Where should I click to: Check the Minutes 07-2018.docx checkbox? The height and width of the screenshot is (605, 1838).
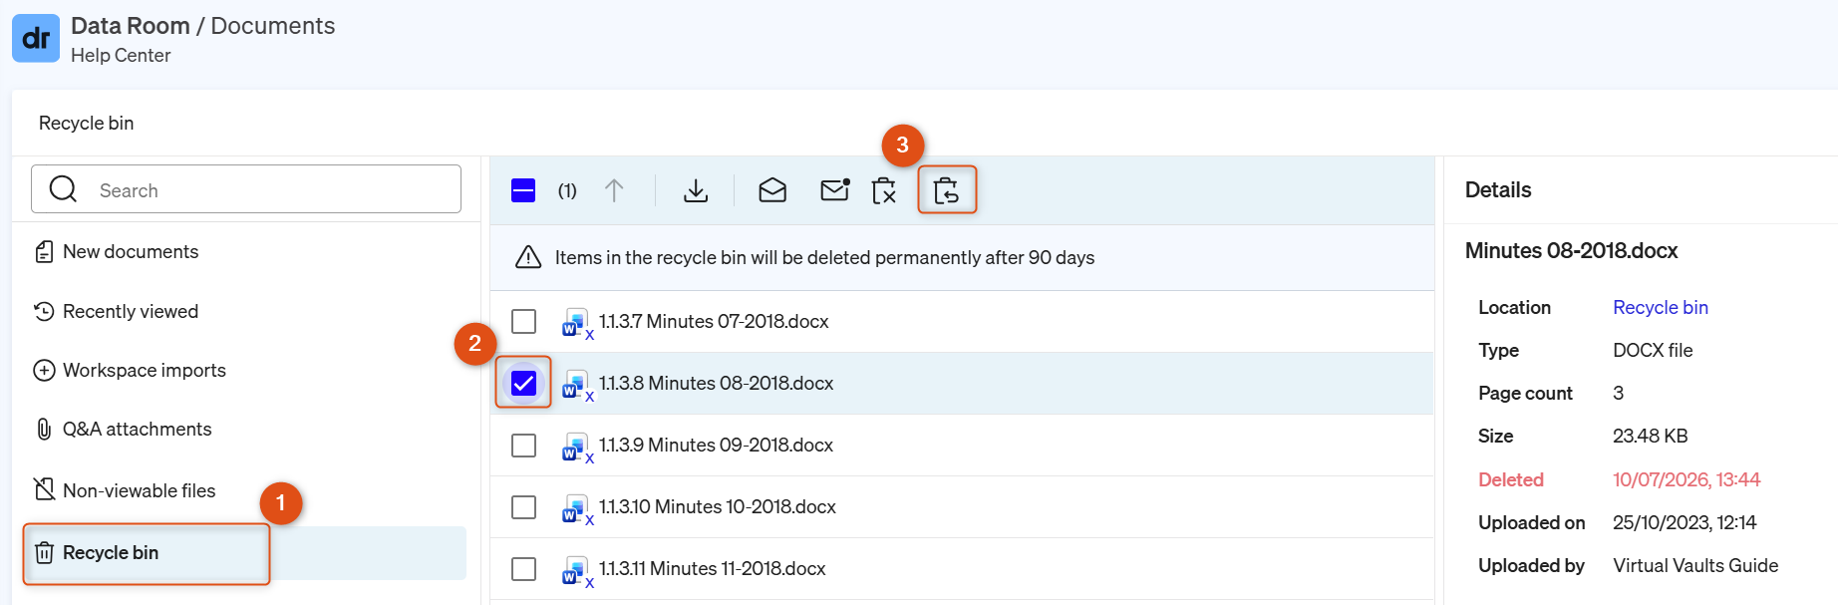tap(523, 321)
